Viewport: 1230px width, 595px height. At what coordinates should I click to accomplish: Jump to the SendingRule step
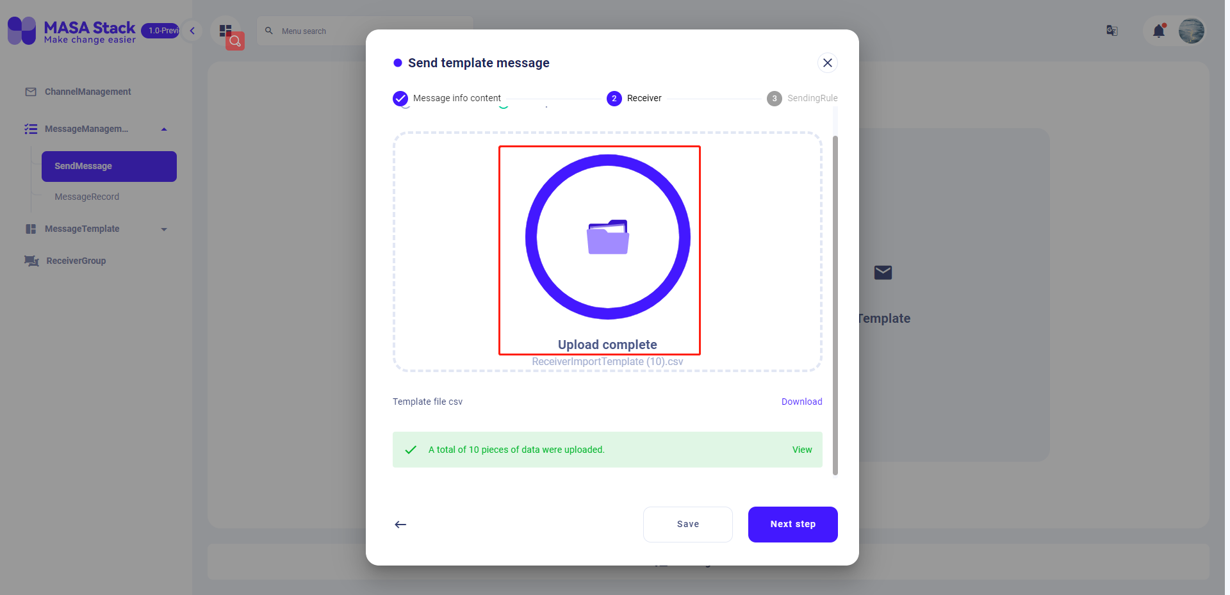(802, 98)
